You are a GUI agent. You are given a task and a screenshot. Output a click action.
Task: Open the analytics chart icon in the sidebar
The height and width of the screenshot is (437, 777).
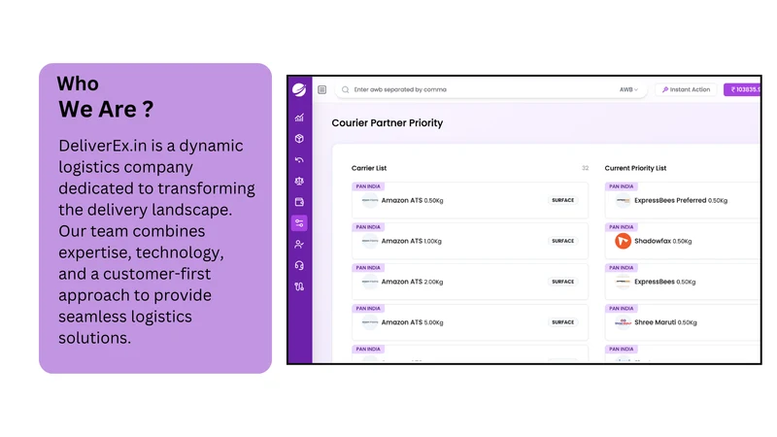pos(299,118)
